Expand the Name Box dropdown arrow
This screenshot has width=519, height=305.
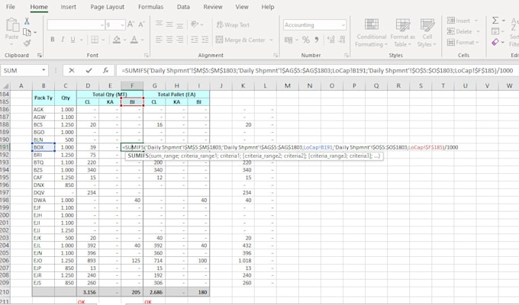click(x=44, y=70)
